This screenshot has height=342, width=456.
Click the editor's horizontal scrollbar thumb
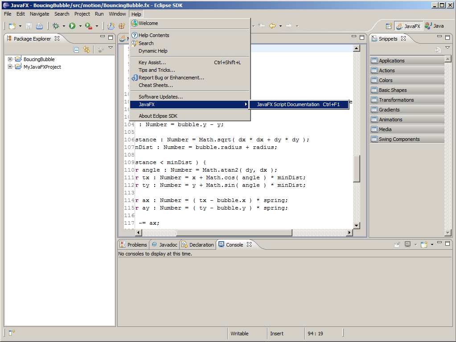(234, 232)
